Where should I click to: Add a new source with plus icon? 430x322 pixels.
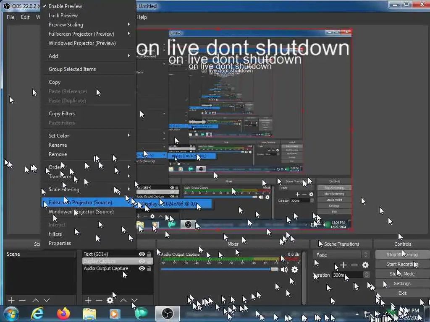88,300
